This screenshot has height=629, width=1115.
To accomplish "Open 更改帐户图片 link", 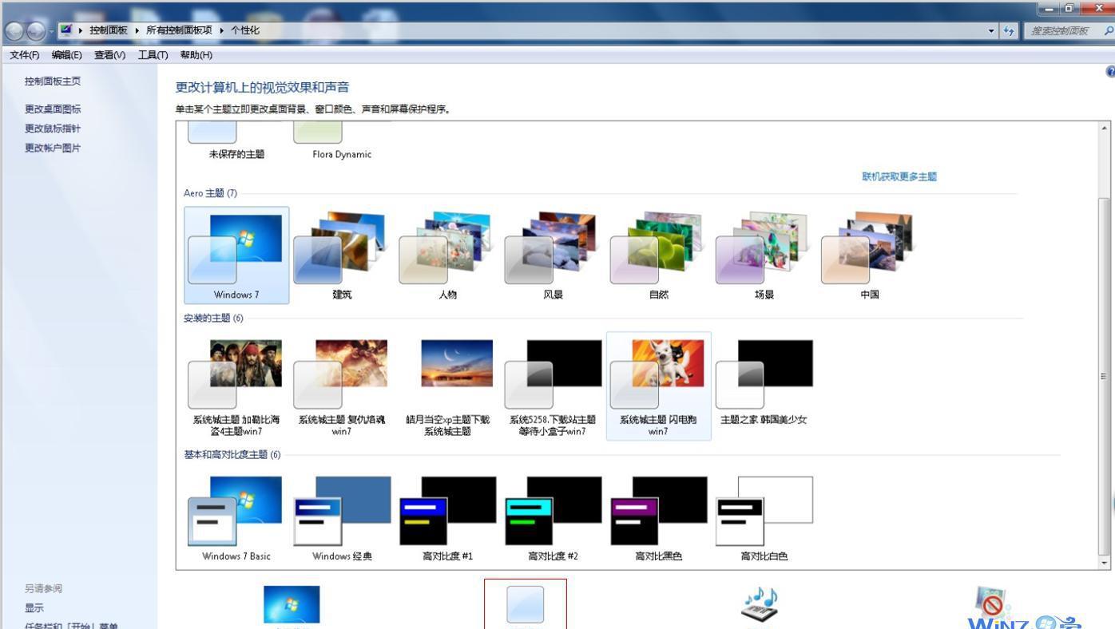I will [x=53, y=148].
